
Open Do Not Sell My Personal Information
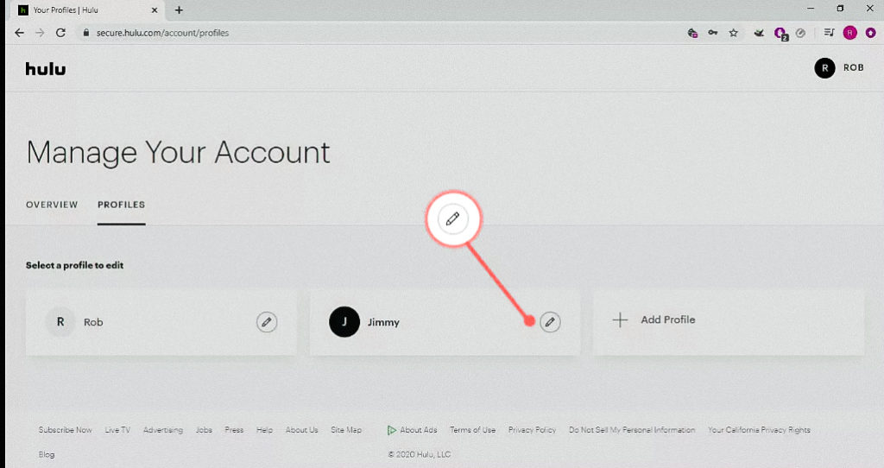(631, 430)
